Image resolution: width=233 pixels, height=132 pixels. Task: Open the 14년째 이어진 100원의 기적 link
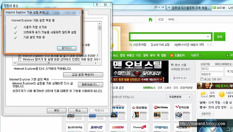[x=189, y=45]
